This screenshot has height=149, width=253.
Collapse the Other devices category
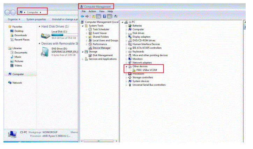[x=126, y=66]
